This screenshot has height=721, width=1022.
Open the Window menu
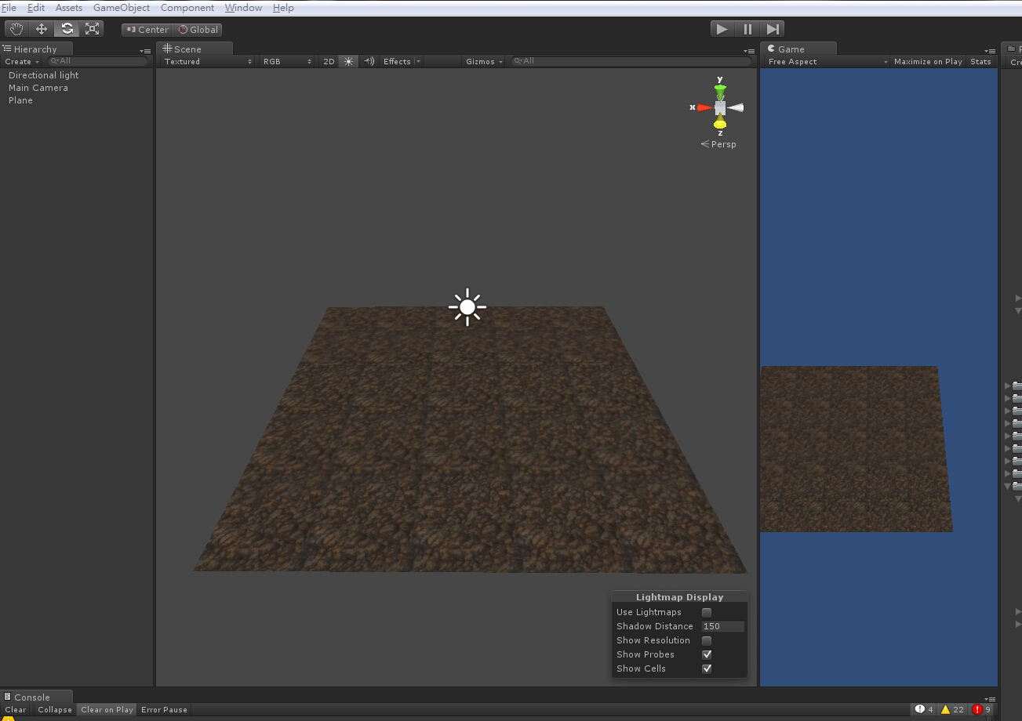[x=243, y=8]
